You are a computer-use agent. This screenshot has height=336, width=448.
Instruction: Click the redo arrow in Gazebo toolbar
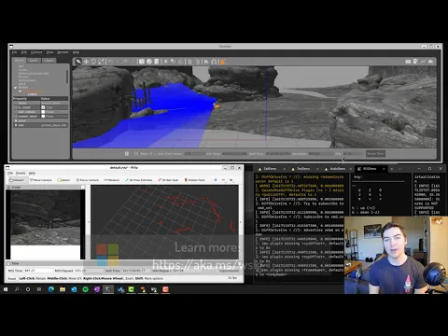(x=125, y=62)
